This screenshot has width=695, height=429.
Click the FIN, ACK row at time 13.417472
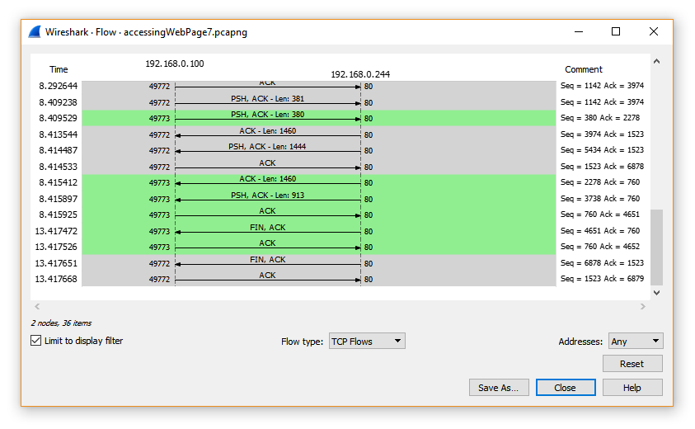tap(267, 230)
